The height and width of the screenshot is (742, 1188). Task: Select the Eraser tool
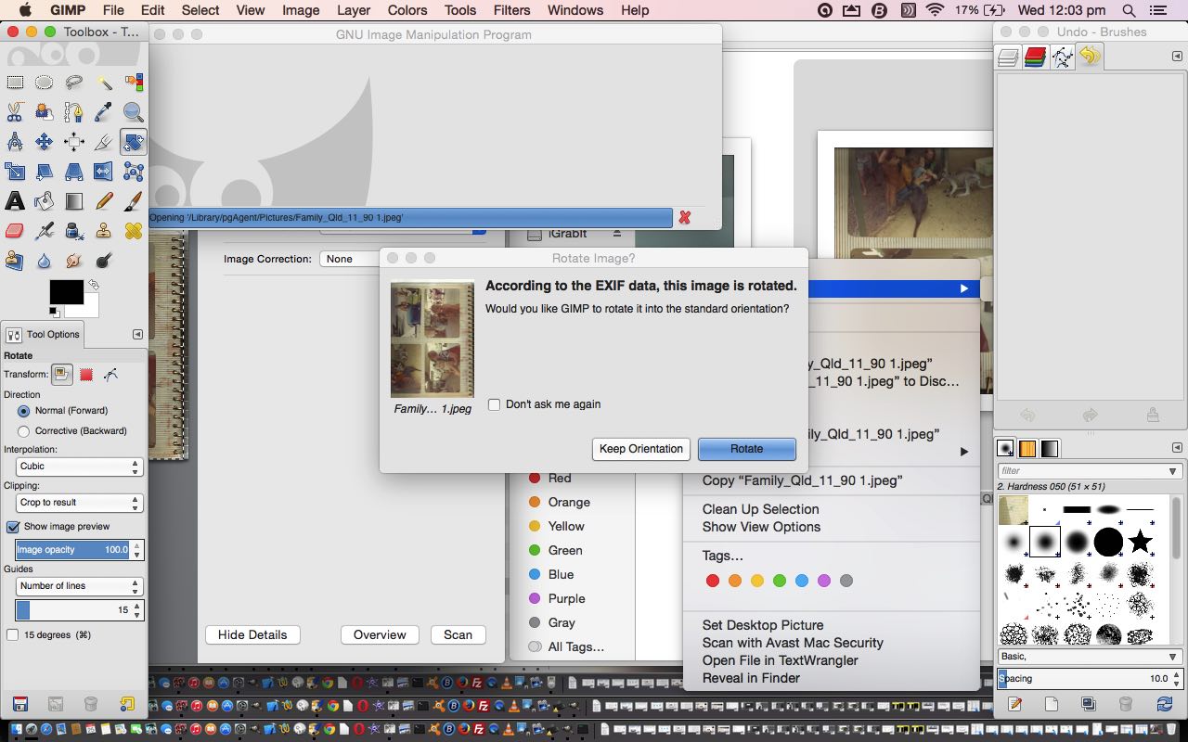point(15,231)
